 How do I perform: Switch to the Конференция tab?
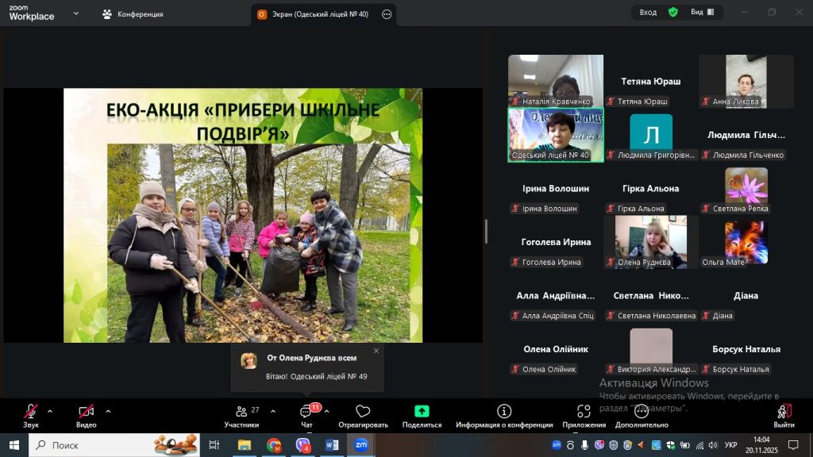(133, 14)
